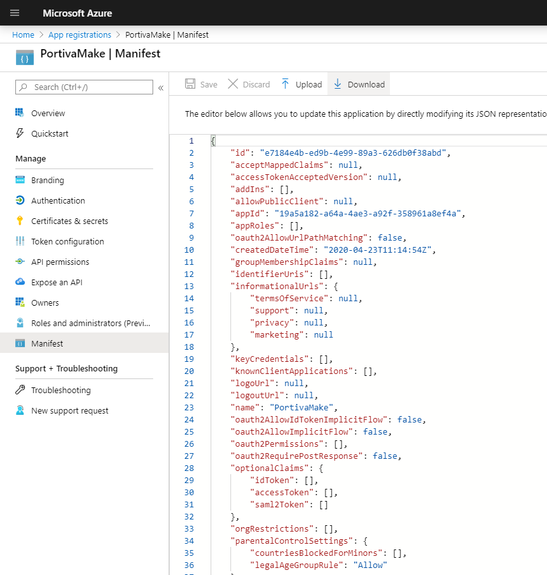Open New support request

pos(70,410)
